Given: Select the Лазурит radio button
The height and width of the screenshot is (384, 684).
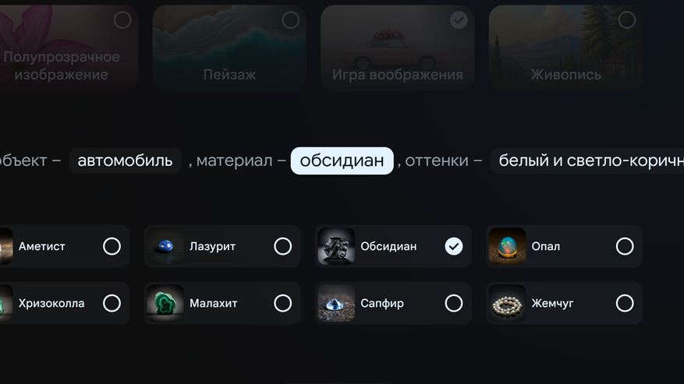Looking at the screenshot, I should (282, 246).
